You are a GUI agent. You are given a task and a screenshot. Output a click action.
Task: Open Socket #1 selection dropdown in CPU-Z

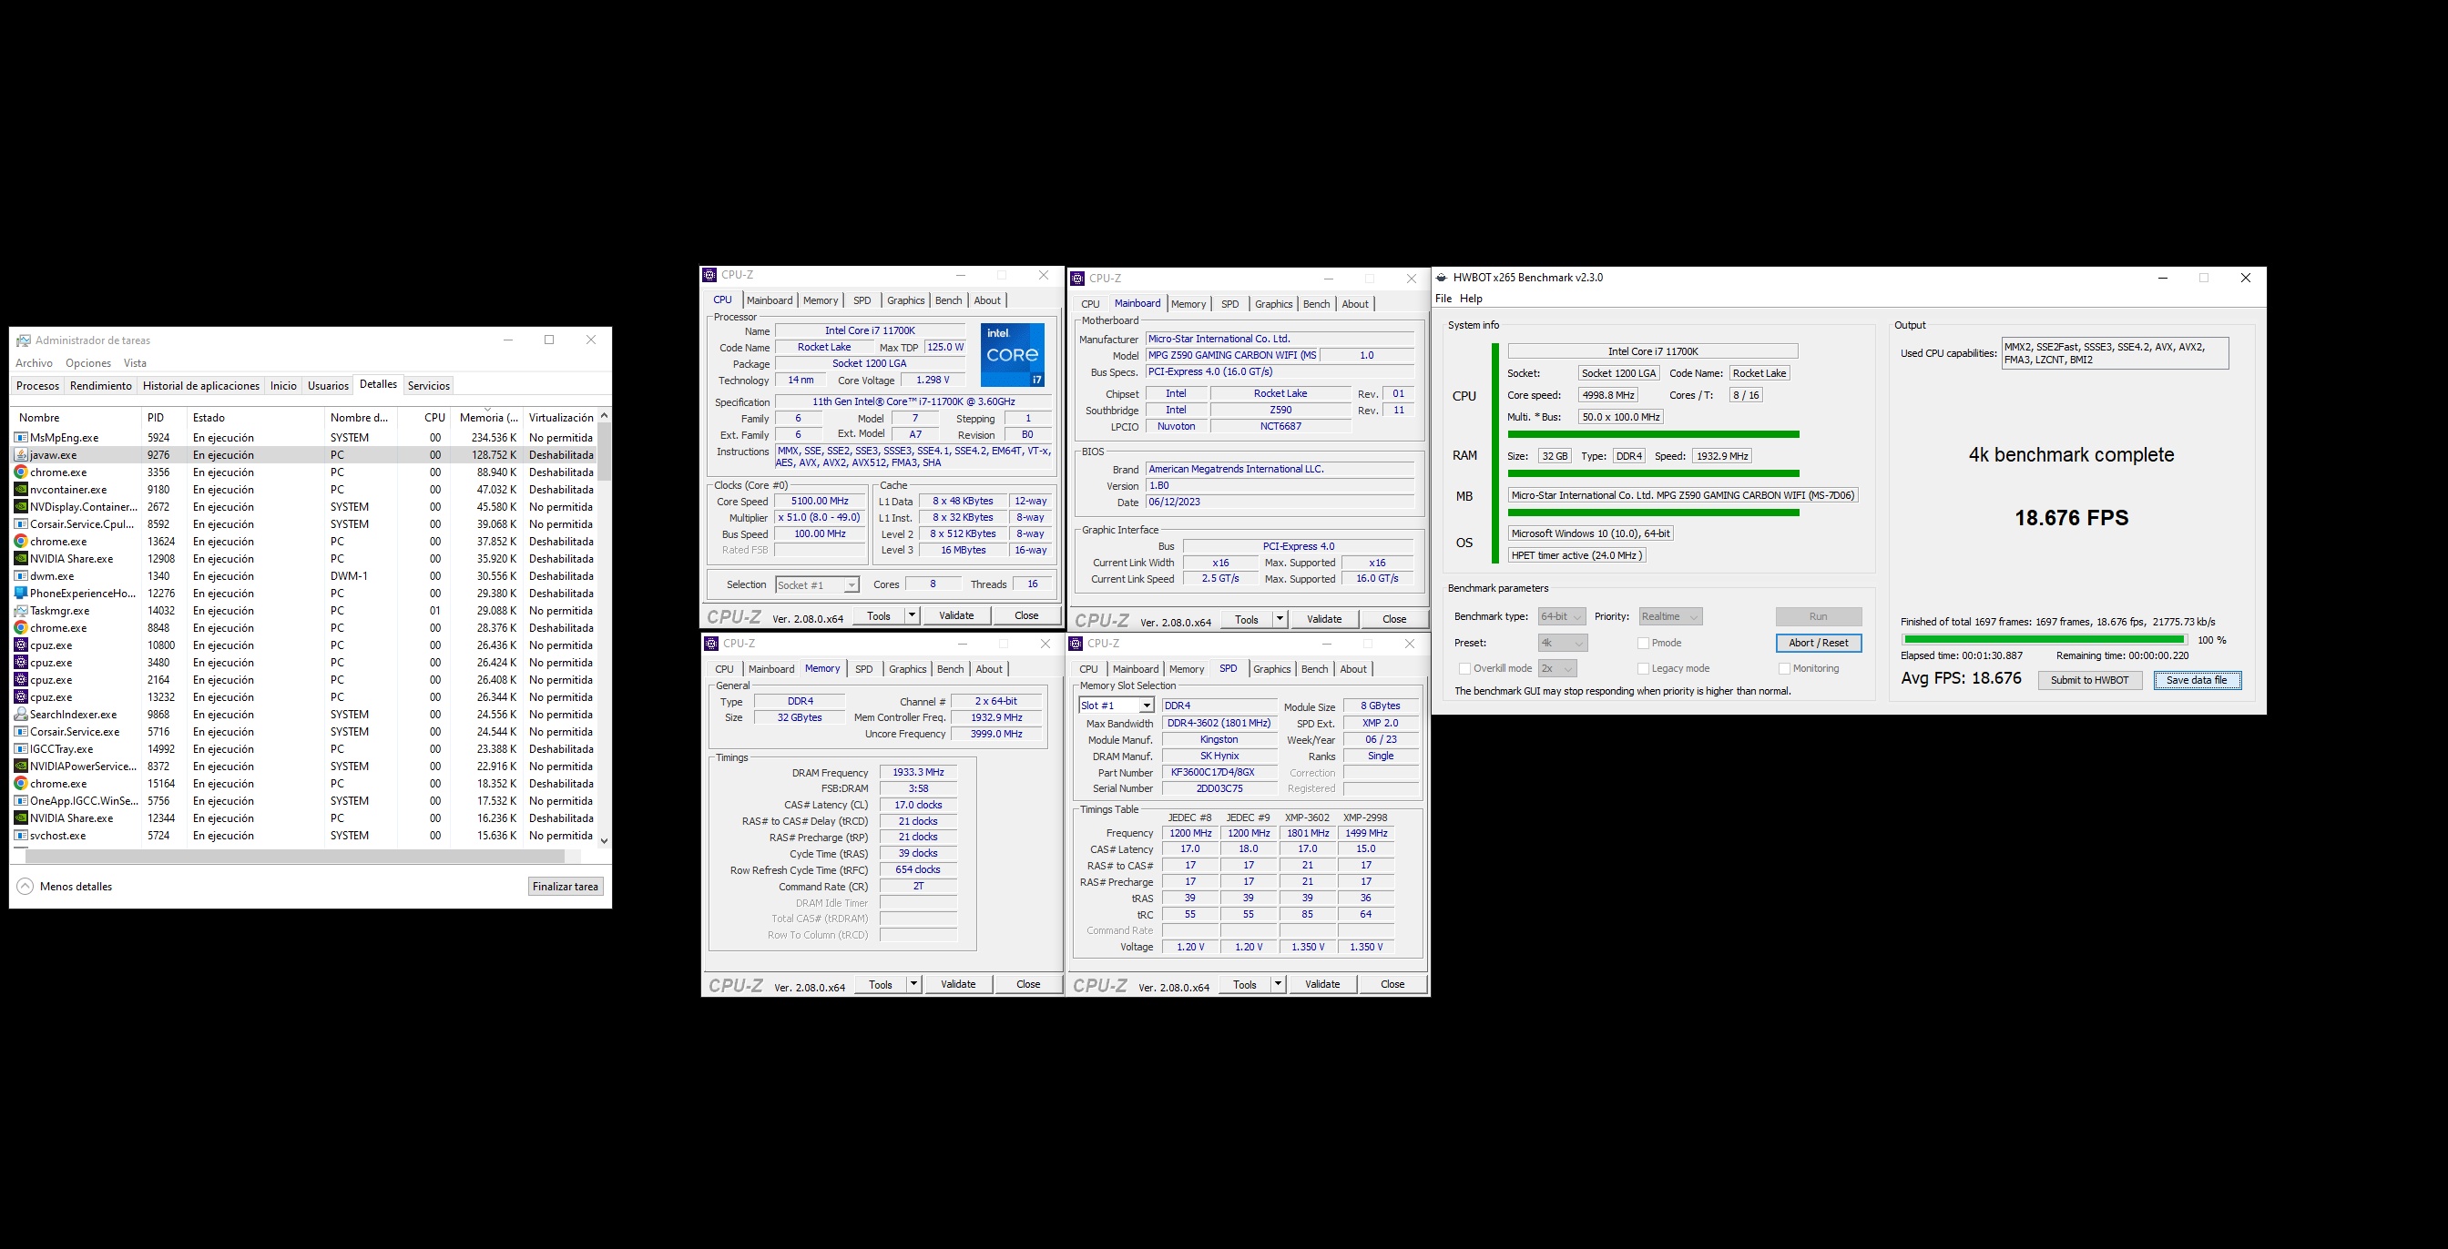817,585
